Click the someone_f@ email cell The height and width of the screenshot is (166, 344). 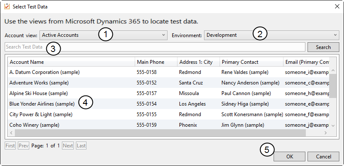pyautogui.click(x=307, y=114)
